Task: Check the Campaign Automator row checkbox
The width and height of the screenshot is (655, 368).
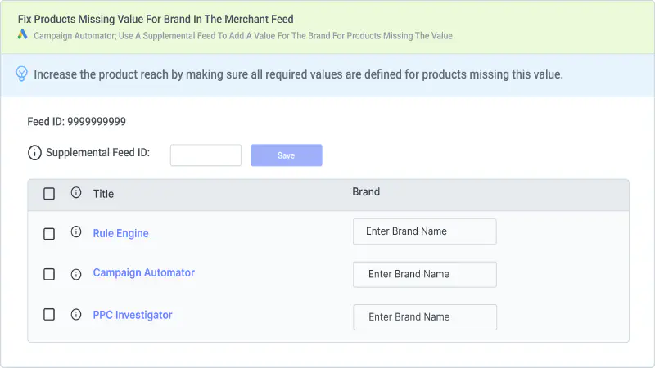Action: [49, 274]
